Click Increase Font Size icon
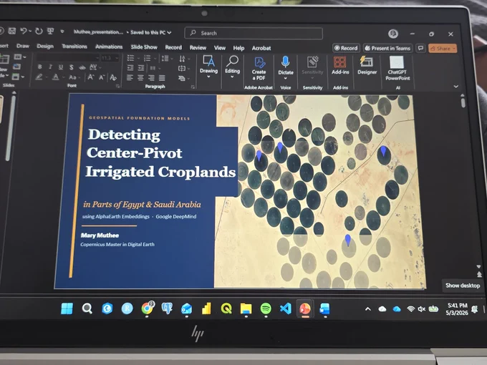Screen dimensions: 487x365 [91, 77]
